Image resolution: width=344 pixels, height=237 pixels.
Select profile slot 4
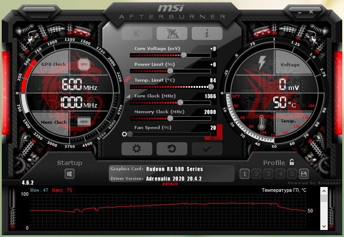[x=280, y=174]
